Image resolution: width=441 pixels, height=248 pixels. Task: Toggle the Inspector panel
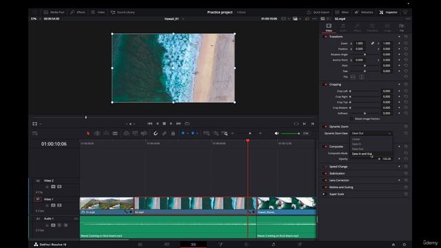(389, 12)
